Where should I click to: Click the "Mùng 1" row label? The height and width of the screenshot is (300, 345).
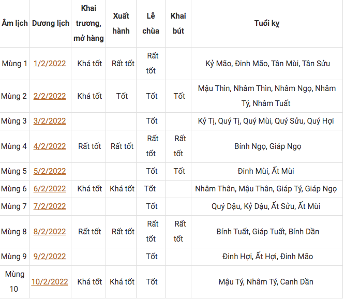(x=14, y=64)
